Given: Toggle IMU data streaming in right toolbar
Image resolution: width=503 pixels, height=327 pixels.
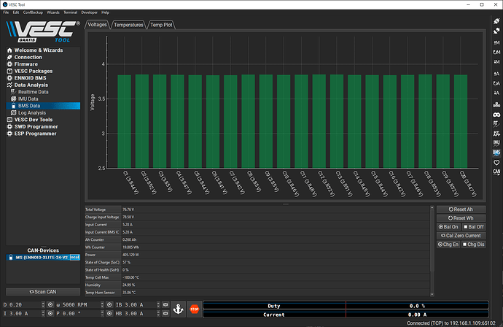Looking at the screenshot, I should pyautogui.click(x=496, y=142).
